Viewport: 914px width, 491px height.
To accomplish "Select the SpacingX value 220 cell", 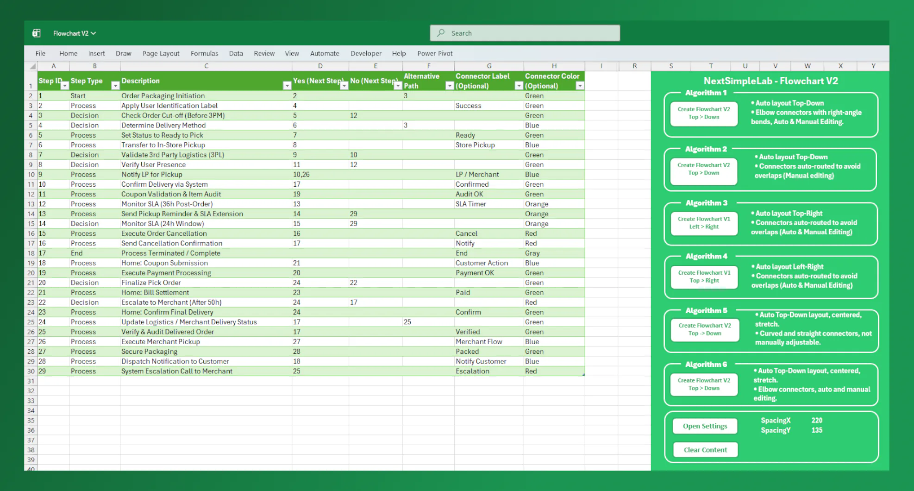I will tap(816, 421).
